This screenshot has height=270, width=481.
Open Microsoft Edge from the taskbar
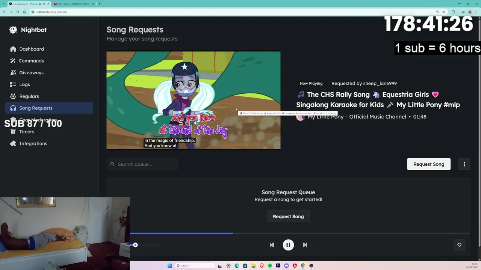pos(237,265)
